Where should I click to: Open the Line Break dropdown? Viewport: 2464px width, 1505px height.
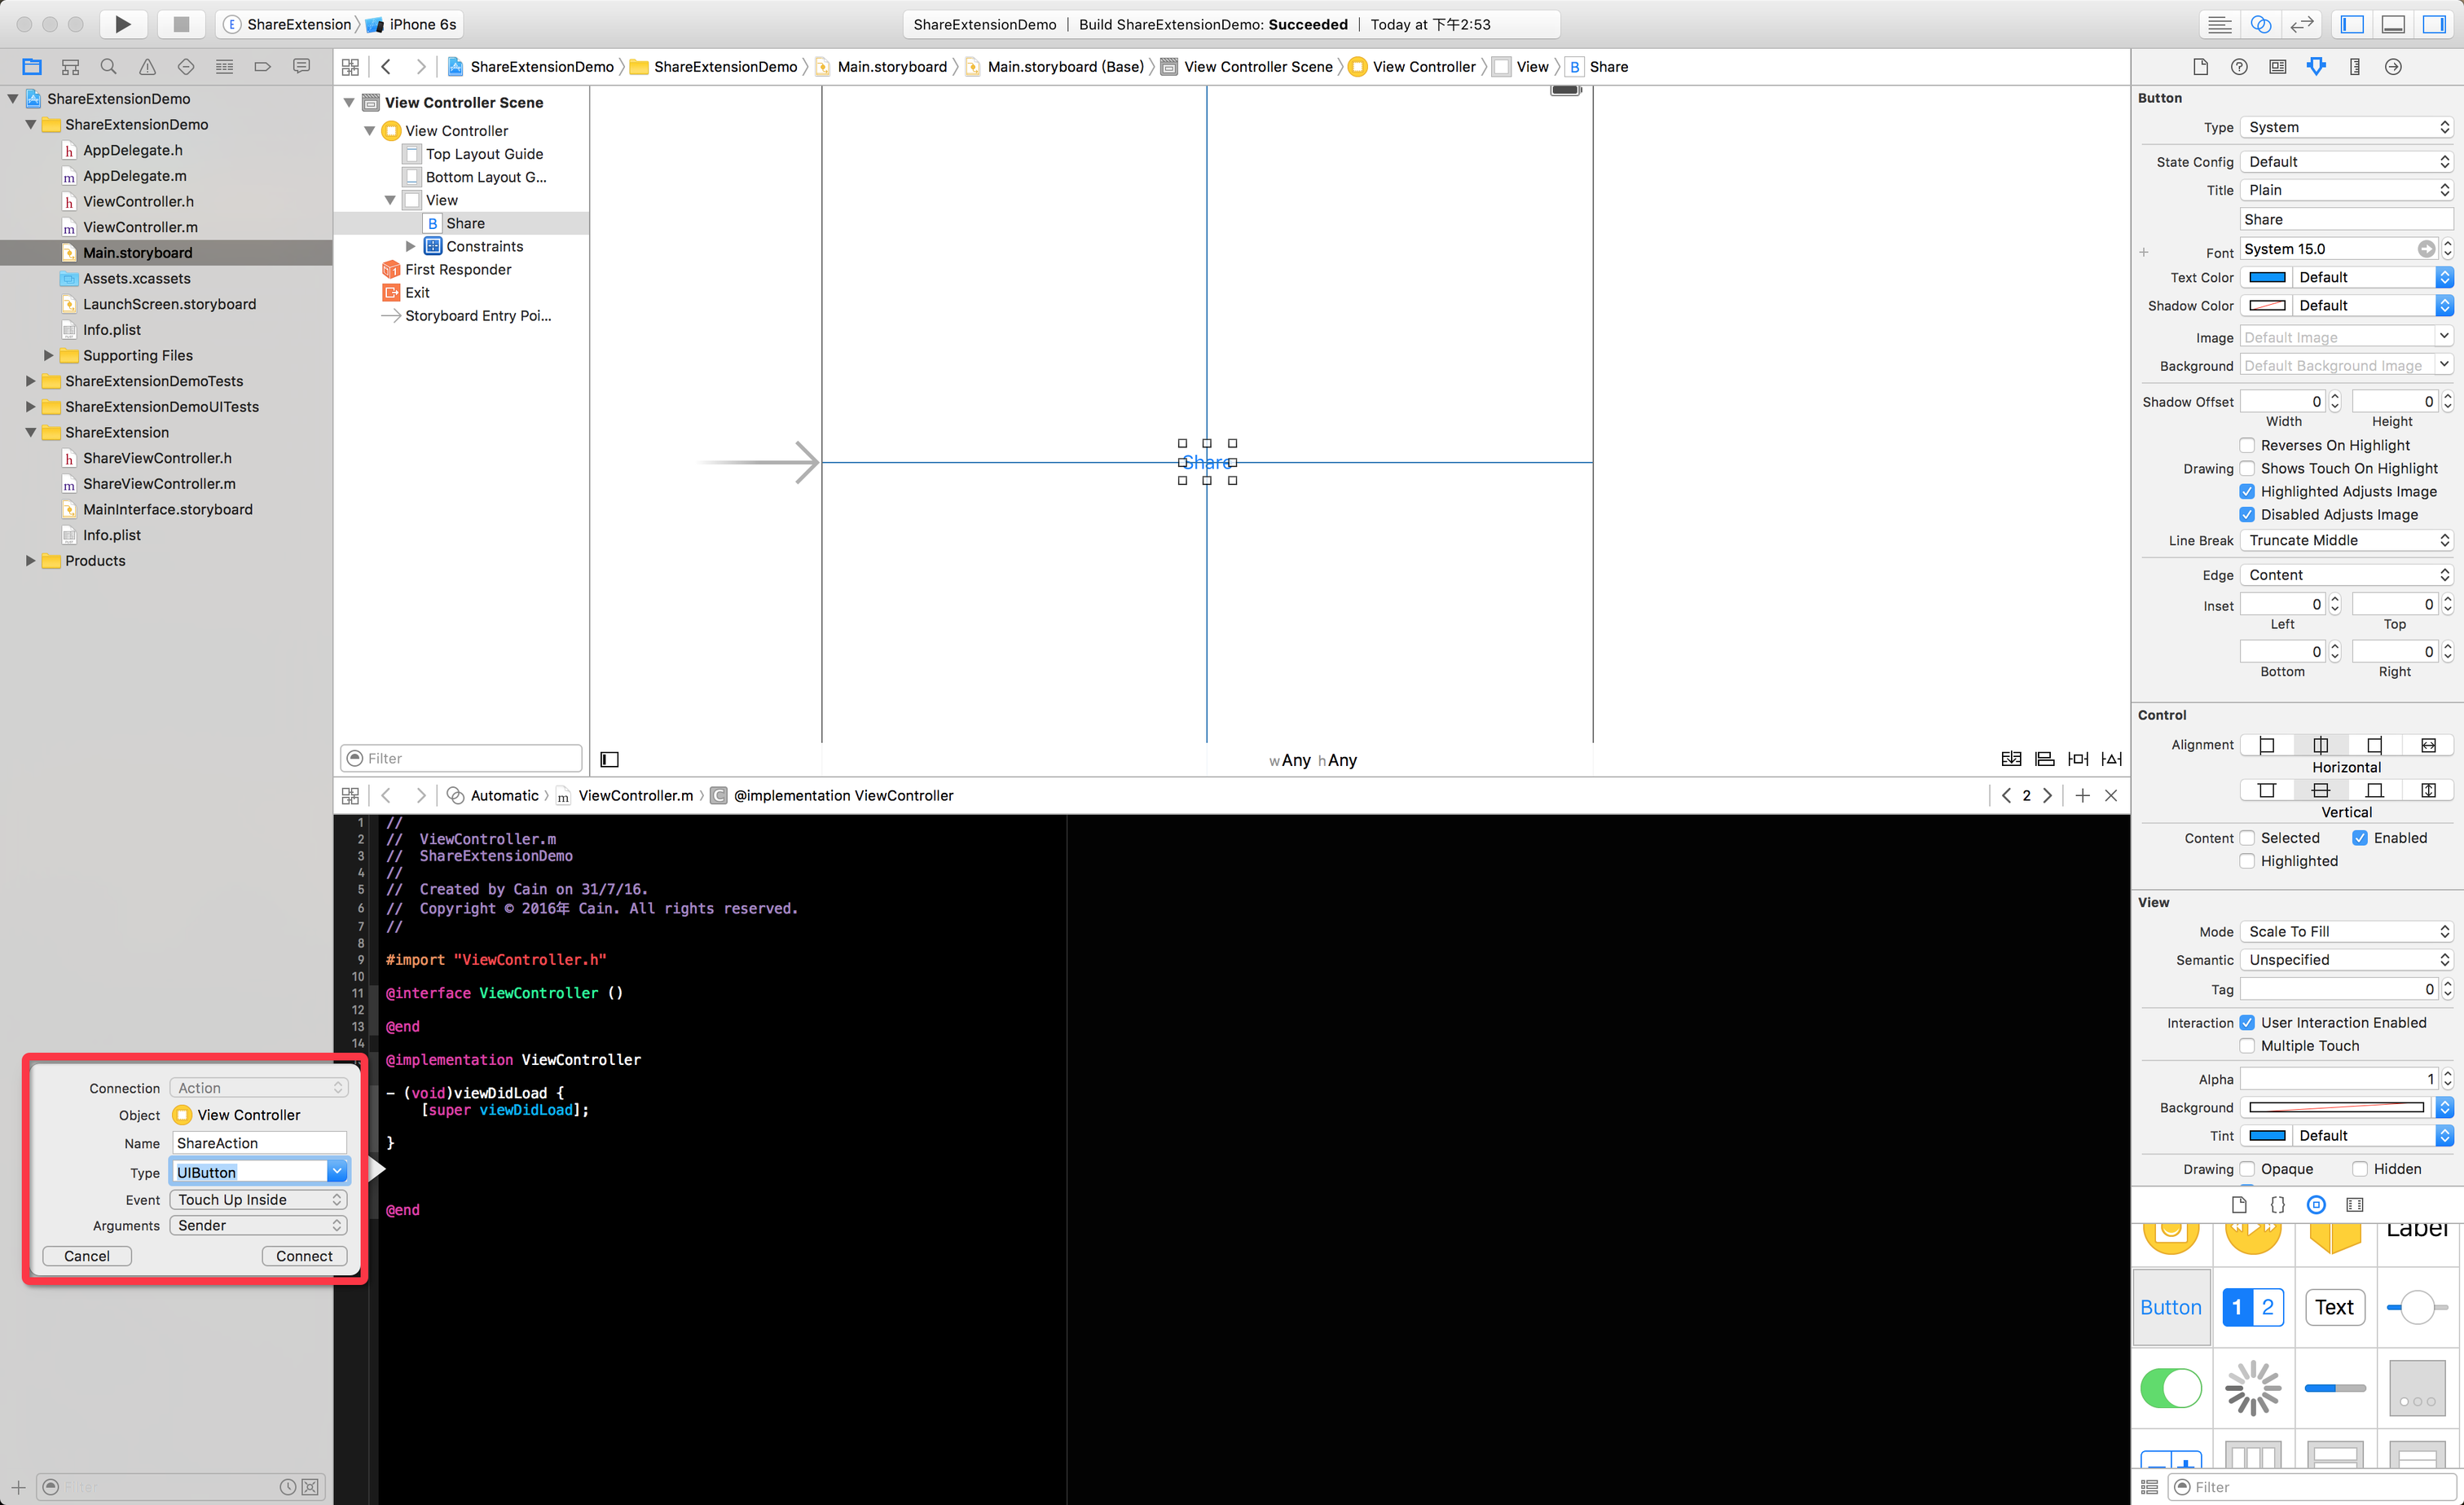coord(2346,540)
